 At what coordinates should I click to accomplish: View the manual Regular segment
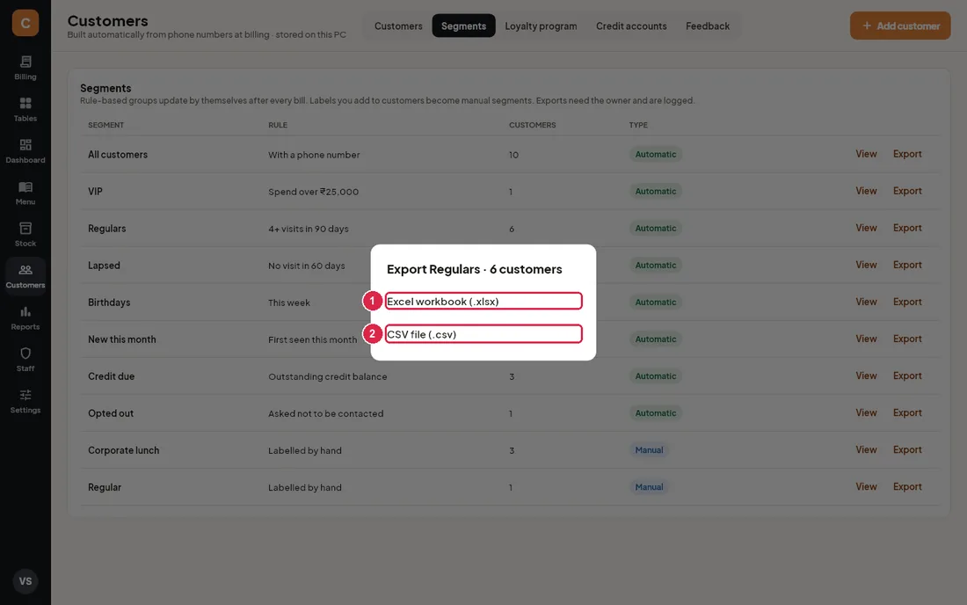[866, 487]
